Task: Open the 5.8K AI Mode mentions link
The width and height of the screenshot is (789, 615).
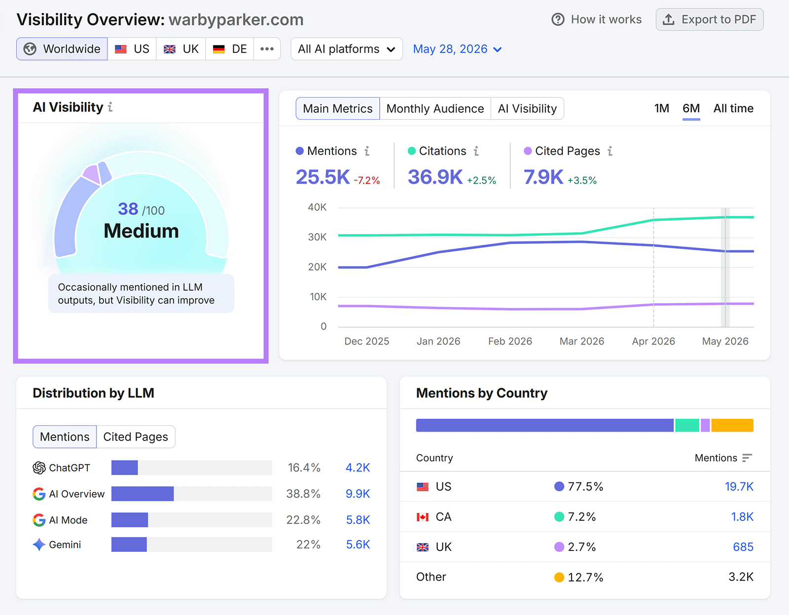Action: (x=358, y=520)
